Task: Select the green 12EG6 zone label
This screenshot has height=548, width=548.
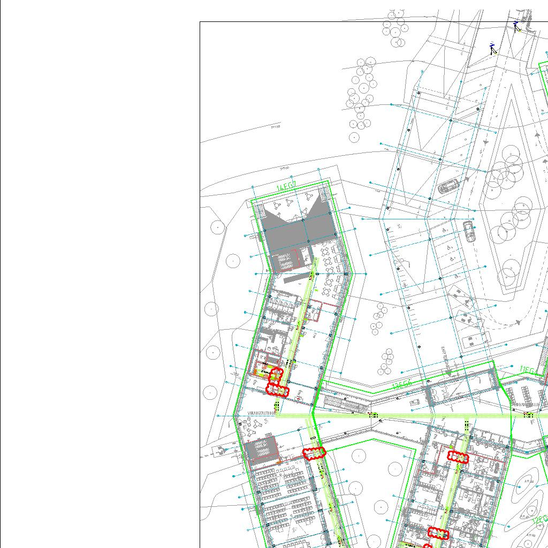Action: click(402, 384)
